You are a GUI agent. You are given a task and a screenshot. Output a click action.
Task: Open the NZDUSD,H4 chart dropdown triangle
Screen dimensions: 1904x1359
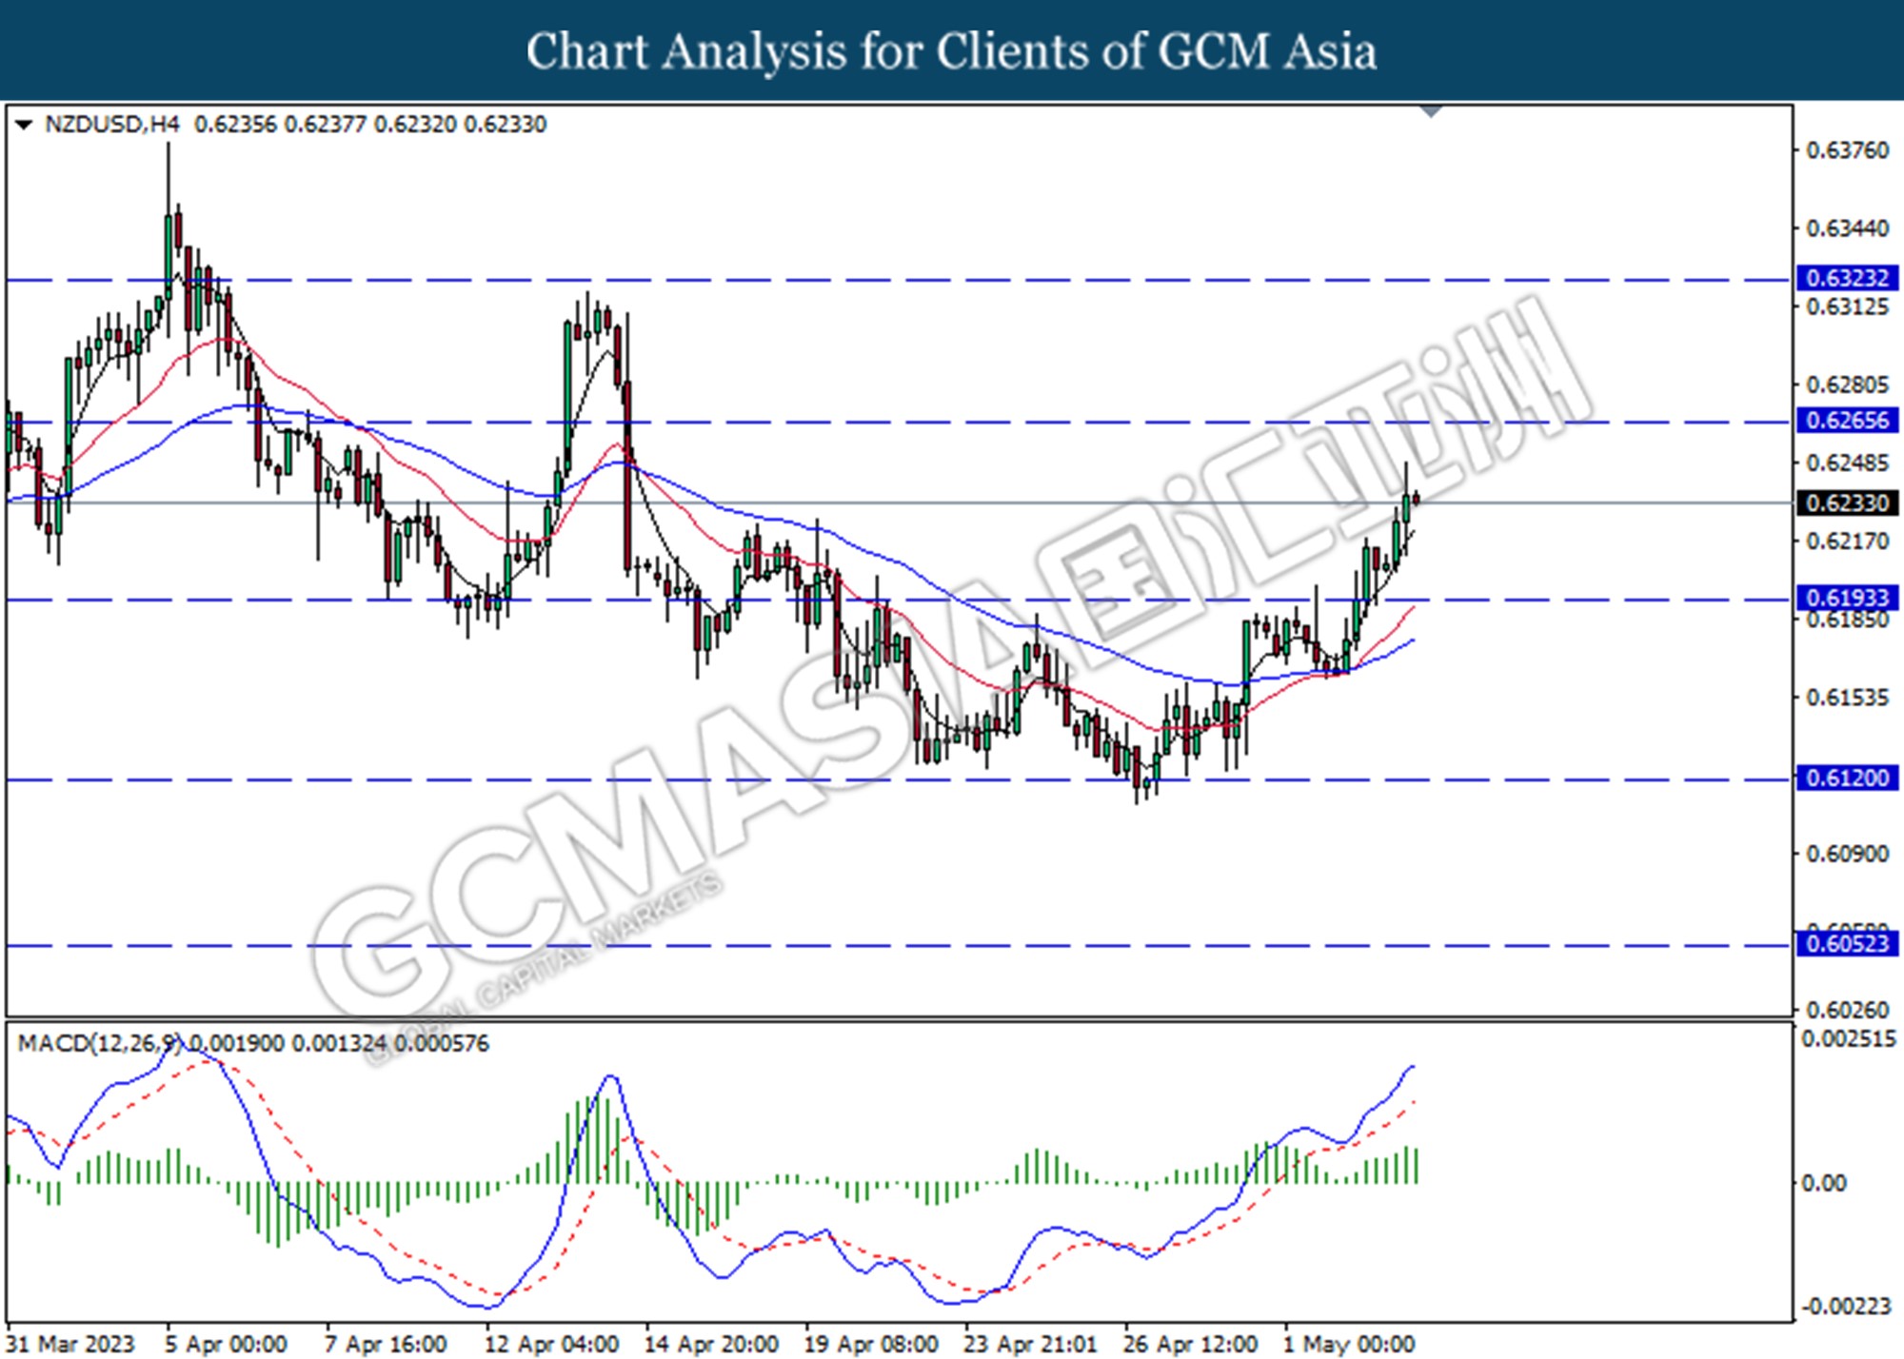point(24,125)
